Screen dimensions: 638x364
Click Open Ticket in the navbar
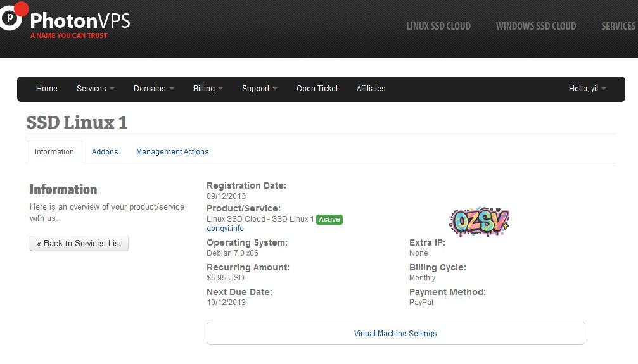pyautogui.click(x=317, y=89)
